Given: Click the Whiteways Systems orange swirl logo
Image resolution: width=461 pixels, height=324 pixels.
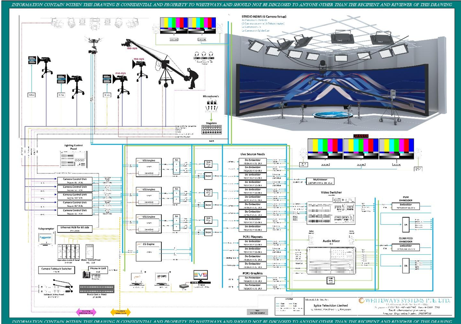Looking at the screenshot, I should 361,300.
